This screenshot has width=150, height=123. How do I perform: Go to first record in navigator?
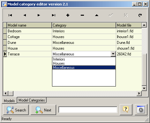coord(10,15)
